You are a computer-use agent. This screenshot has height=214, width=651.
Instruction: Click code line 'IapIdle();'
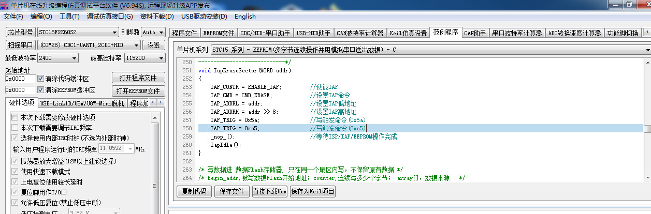click(226, 145)
